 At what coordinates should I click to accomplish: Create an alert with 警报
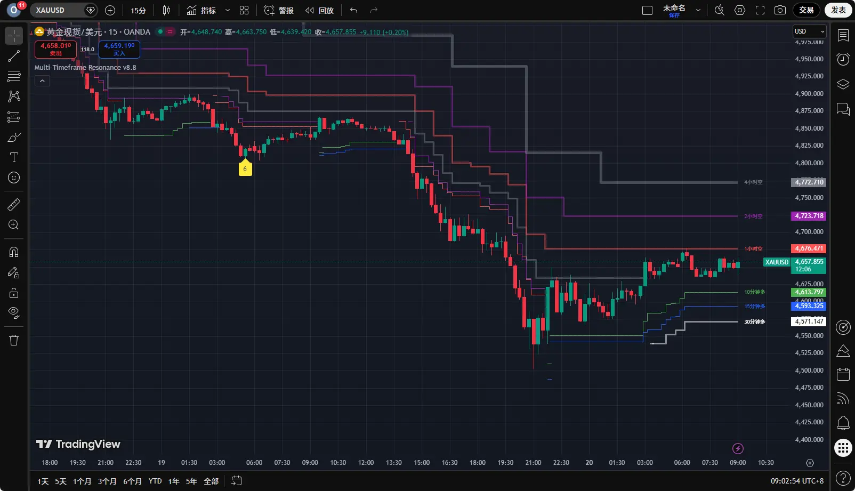click(x=279, y=10)
